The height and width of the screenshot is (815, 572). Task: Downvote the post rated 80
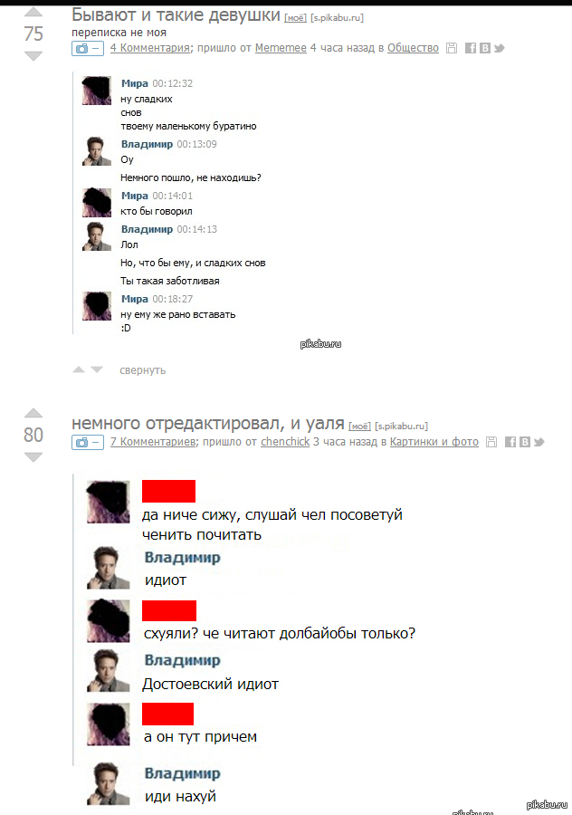click(x=33, y=457)
